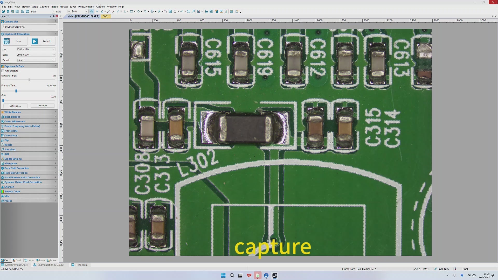Click the Gain slider handle

tap(3, 101)
